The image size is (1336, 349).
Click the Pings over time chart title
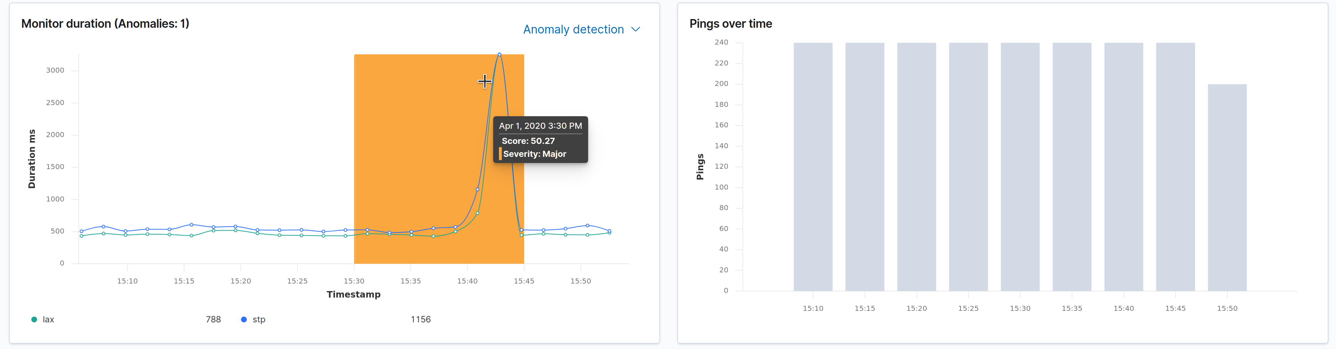(x=731, y=23)
